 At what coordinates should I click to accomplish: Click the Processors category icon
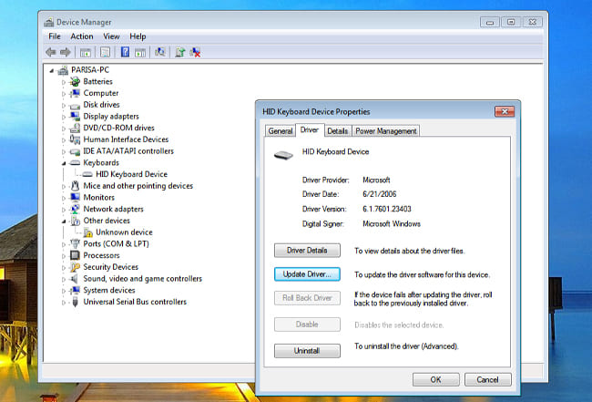pos(75,255)
